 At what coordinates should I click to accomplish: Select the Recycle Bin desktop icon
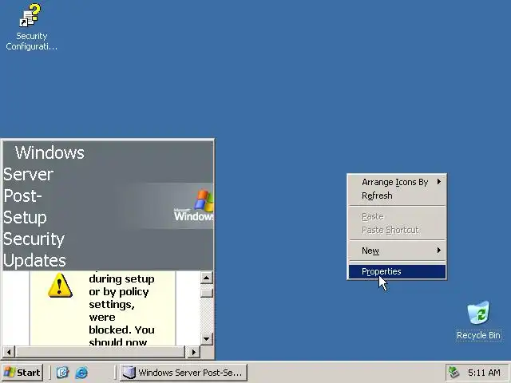click(x=478, y=321)
